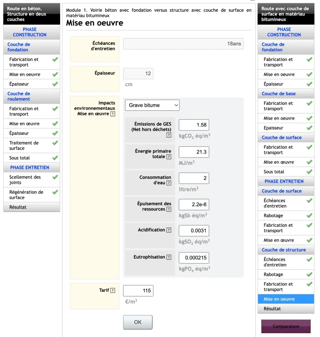The height and width of the screenshot is (337, 320).
Task: Click the left menu PHASE ENTRETIEN header
Action: pos(32,168)
